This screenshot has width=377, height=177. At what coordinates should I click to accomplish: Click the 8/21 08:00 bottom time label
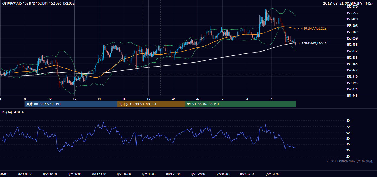(25, 174)
